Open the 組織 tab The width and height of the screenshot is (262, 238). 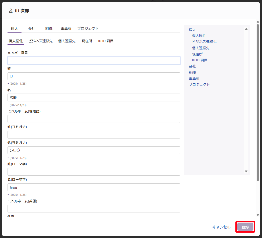[49, 29]
